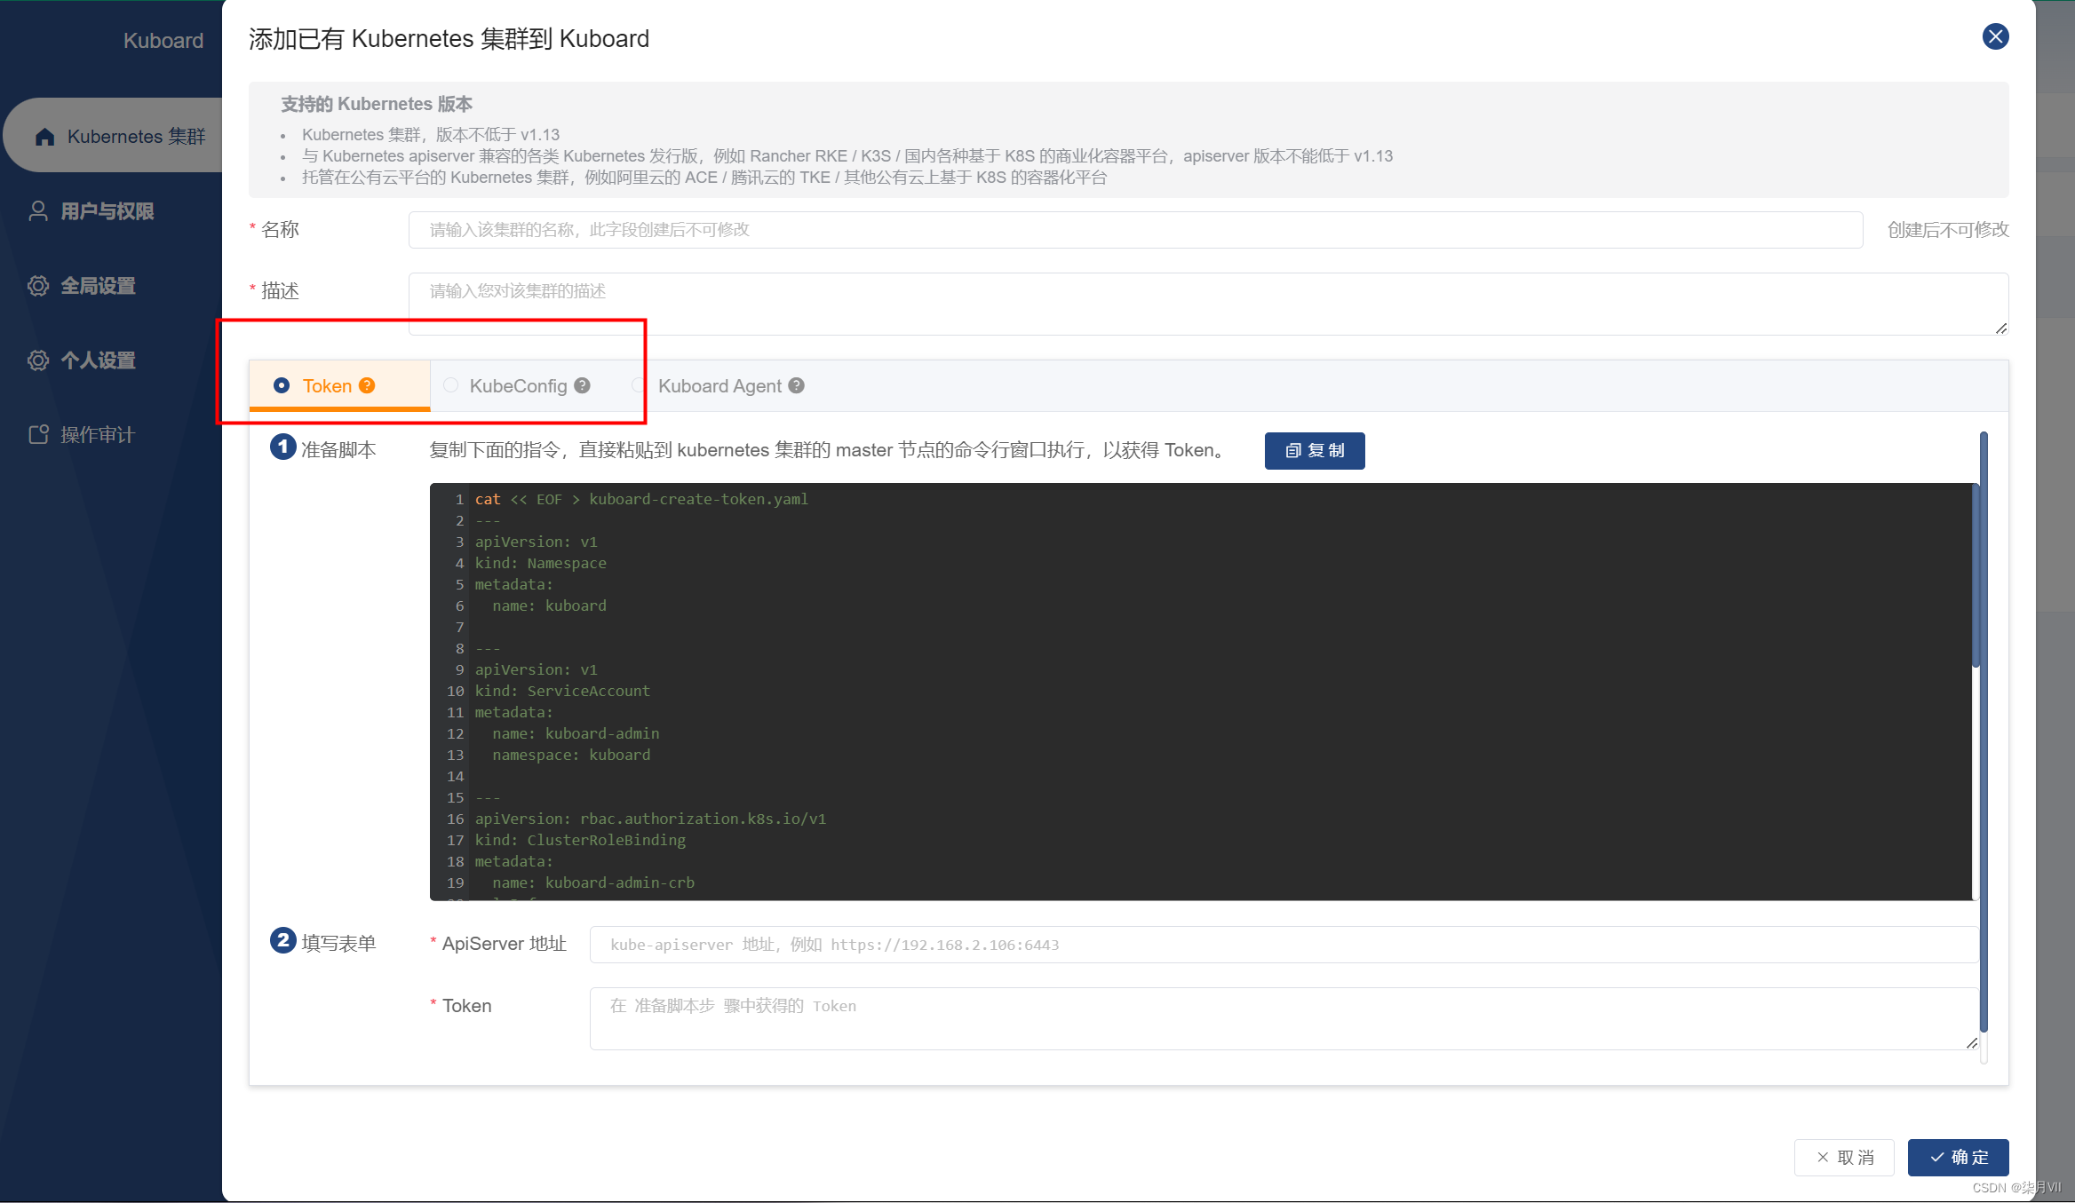Click the gear icon for 个人设置
The width and height of the screenshot is (2075, 1203).
pos(38,360)
